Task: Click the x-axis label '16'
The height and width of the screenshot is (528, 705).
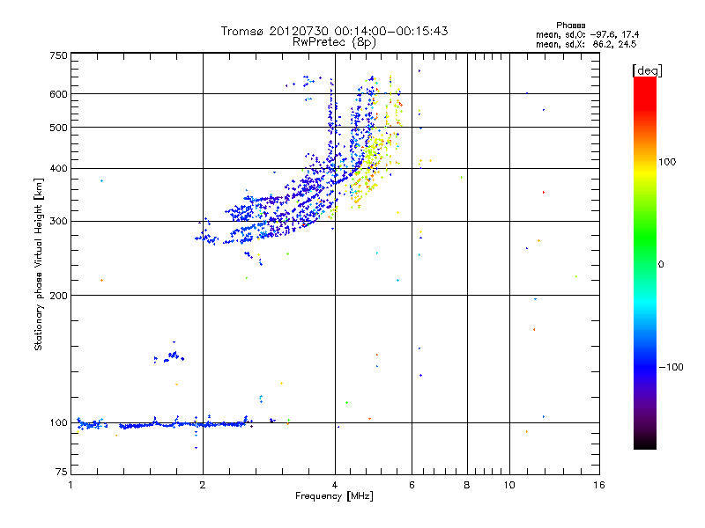Action: point(599,485)
